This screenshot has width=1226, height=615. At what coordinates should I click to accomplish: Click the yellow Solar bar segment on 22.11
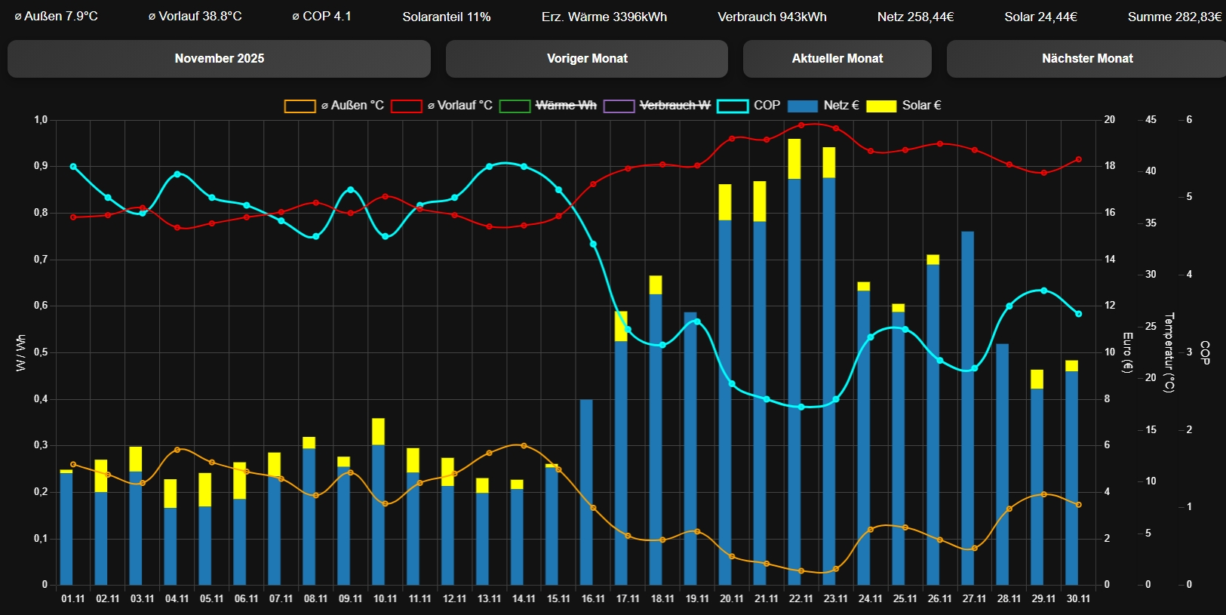click(794, 158)
